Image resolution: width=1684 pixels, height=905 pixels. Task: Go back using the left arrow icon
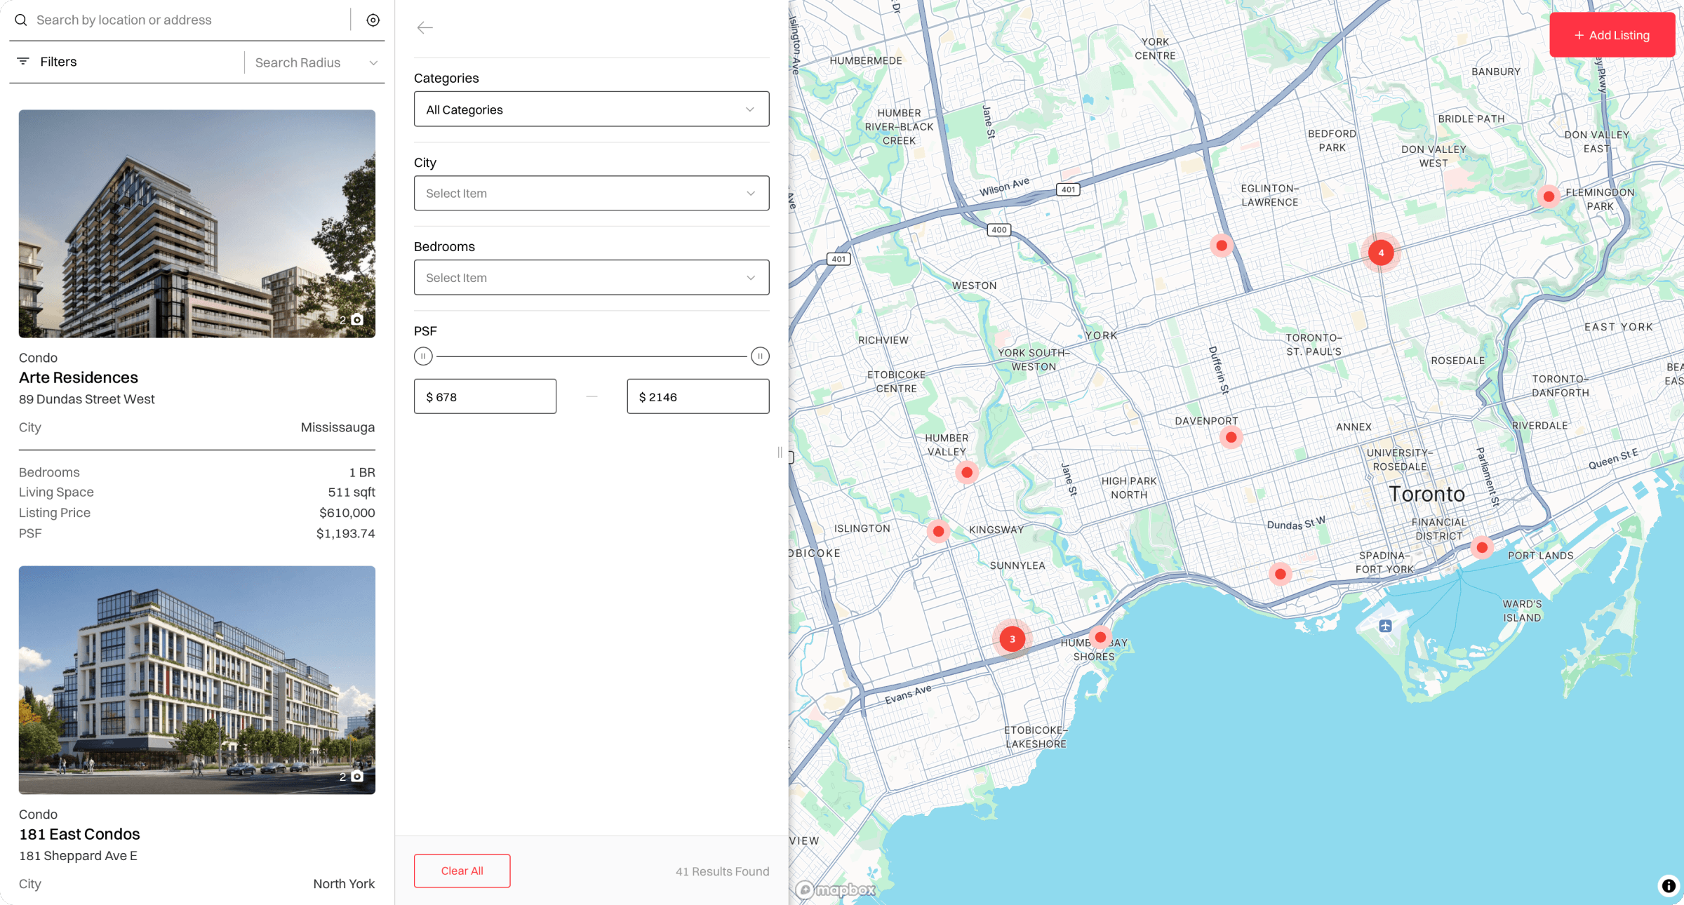(x=425, y=28)
